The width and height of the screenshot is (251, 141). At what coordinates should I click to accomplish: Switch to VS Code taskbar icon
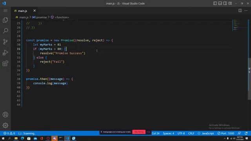click(67, 138)
